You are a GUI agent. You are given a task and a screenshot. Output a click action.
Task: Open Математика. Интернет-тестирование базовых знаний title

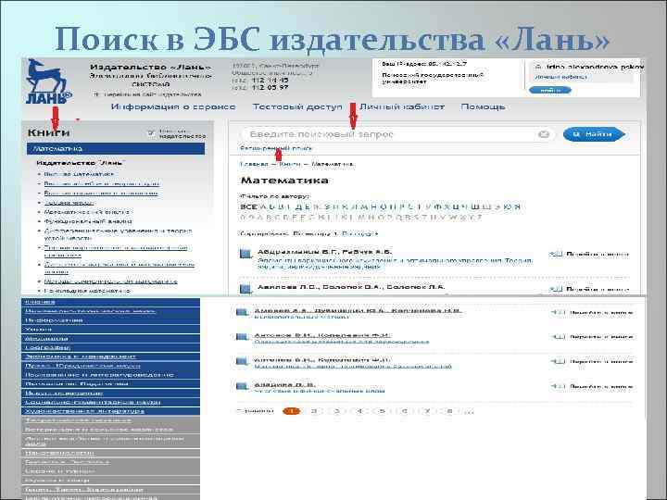[353, 366]
